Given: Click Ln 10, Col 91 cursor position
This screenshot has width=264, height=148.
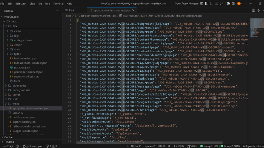Looking at the screenshot, I should [x=134, y=146].
